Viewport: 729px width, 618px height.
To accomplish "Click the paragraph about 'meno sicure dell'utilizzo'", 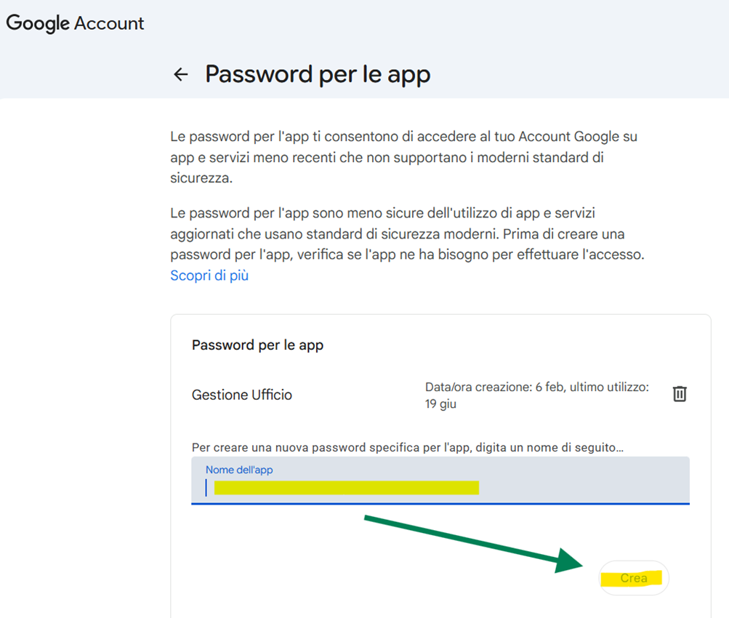I will pyautogui.click(x=407, y=234).
